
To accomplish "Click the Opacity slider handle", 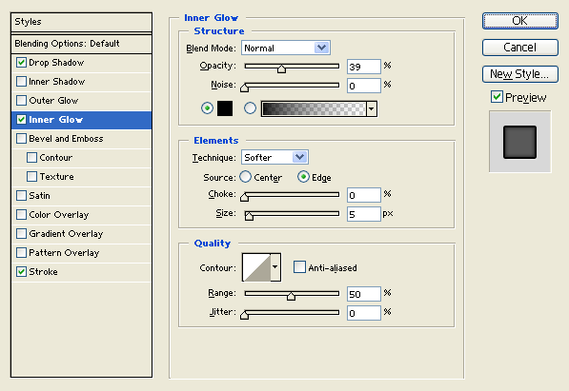I will (x=281, y=68).
